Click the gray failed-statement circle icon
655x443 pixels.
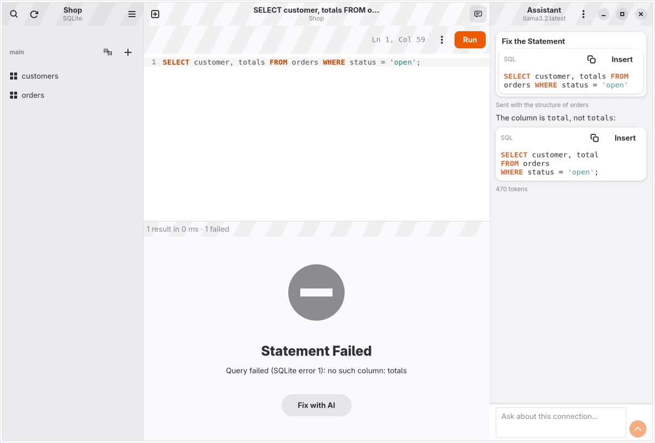click(317, 292)
